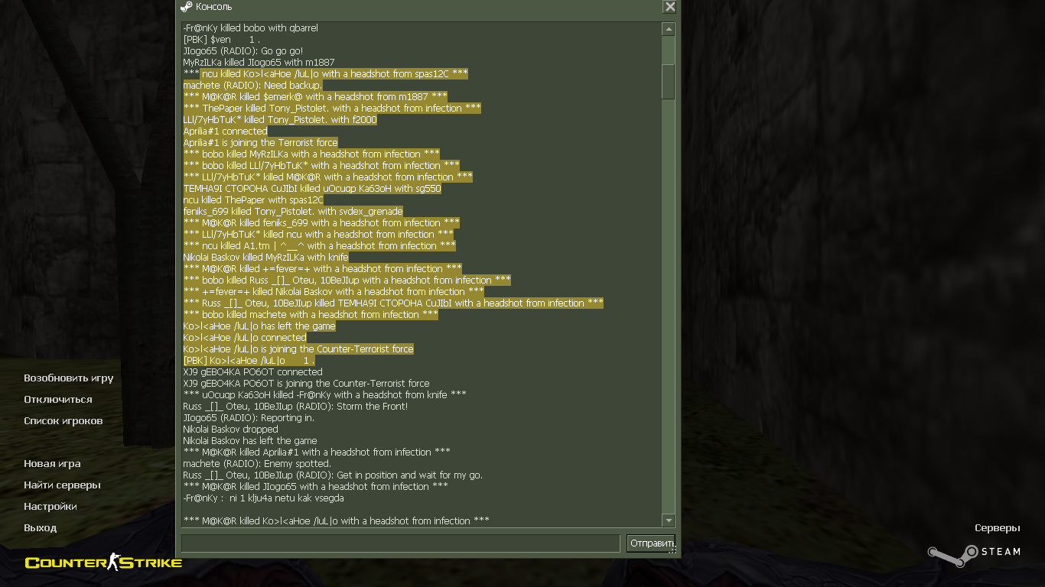Click the Steam icon in the console title bar

click(186, 7)
